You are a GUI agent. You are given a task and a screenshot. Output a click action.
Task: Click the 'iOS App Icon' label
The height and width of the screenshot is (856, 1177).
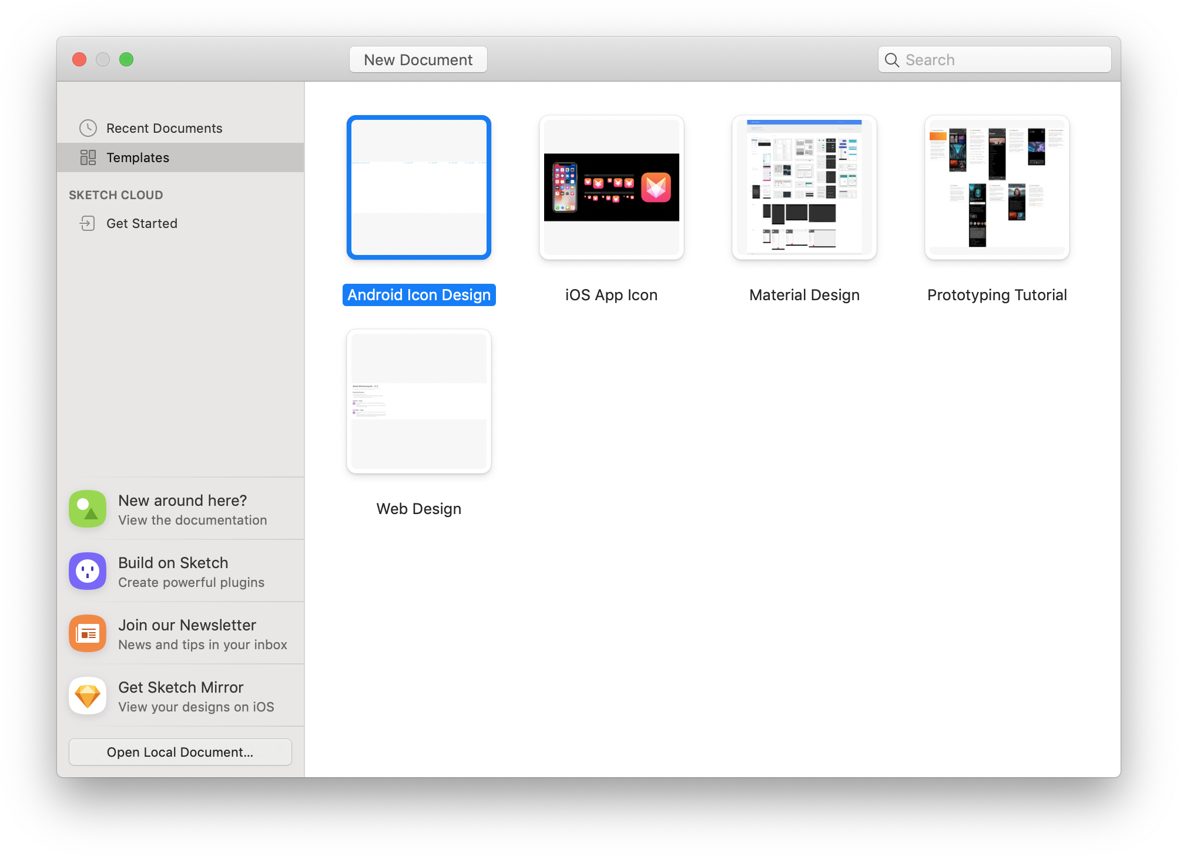coord(612,295)
